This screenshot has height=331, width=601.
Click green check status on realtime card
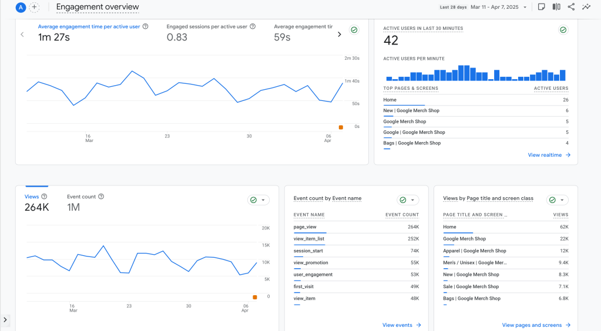(x=563, y=30)
